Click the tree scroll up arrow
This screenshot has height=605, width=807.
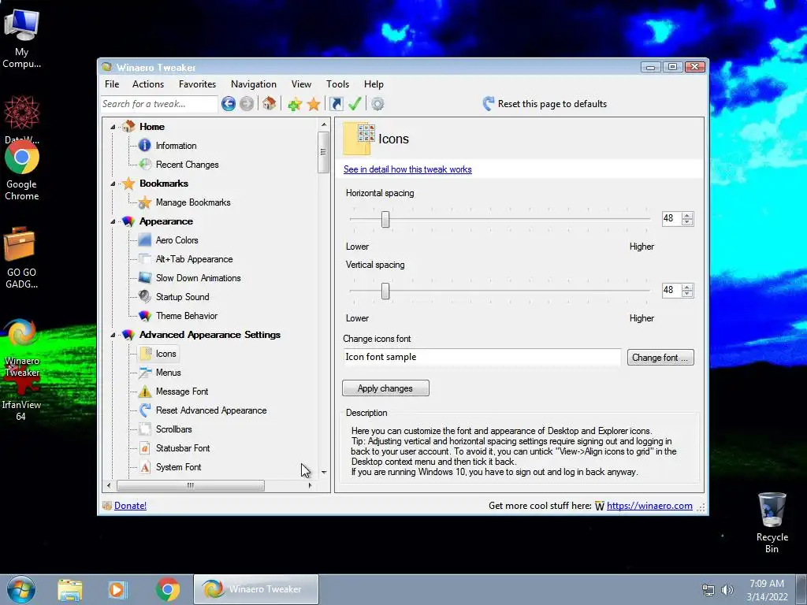[x=324, y=124]
